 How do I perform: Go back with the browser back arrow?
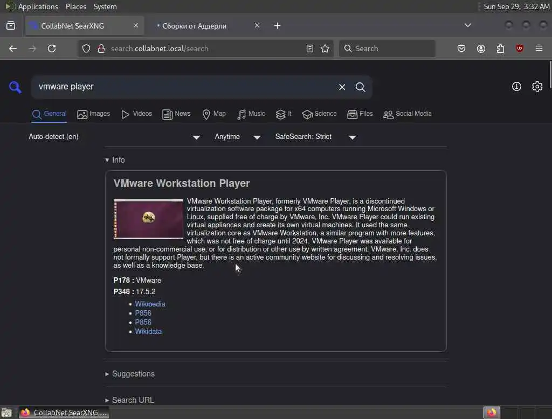coord(13,48)
